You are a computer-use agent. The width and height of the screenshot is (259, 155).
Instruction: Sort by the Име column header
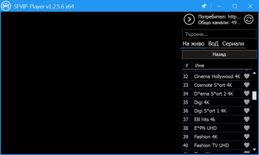(x=222, y=65)
